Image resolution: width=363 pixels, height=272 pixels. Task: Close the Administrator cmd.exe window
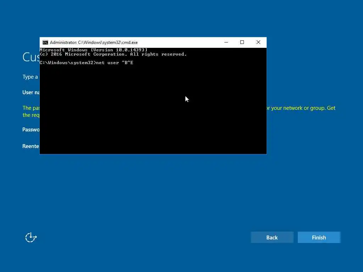258,42
